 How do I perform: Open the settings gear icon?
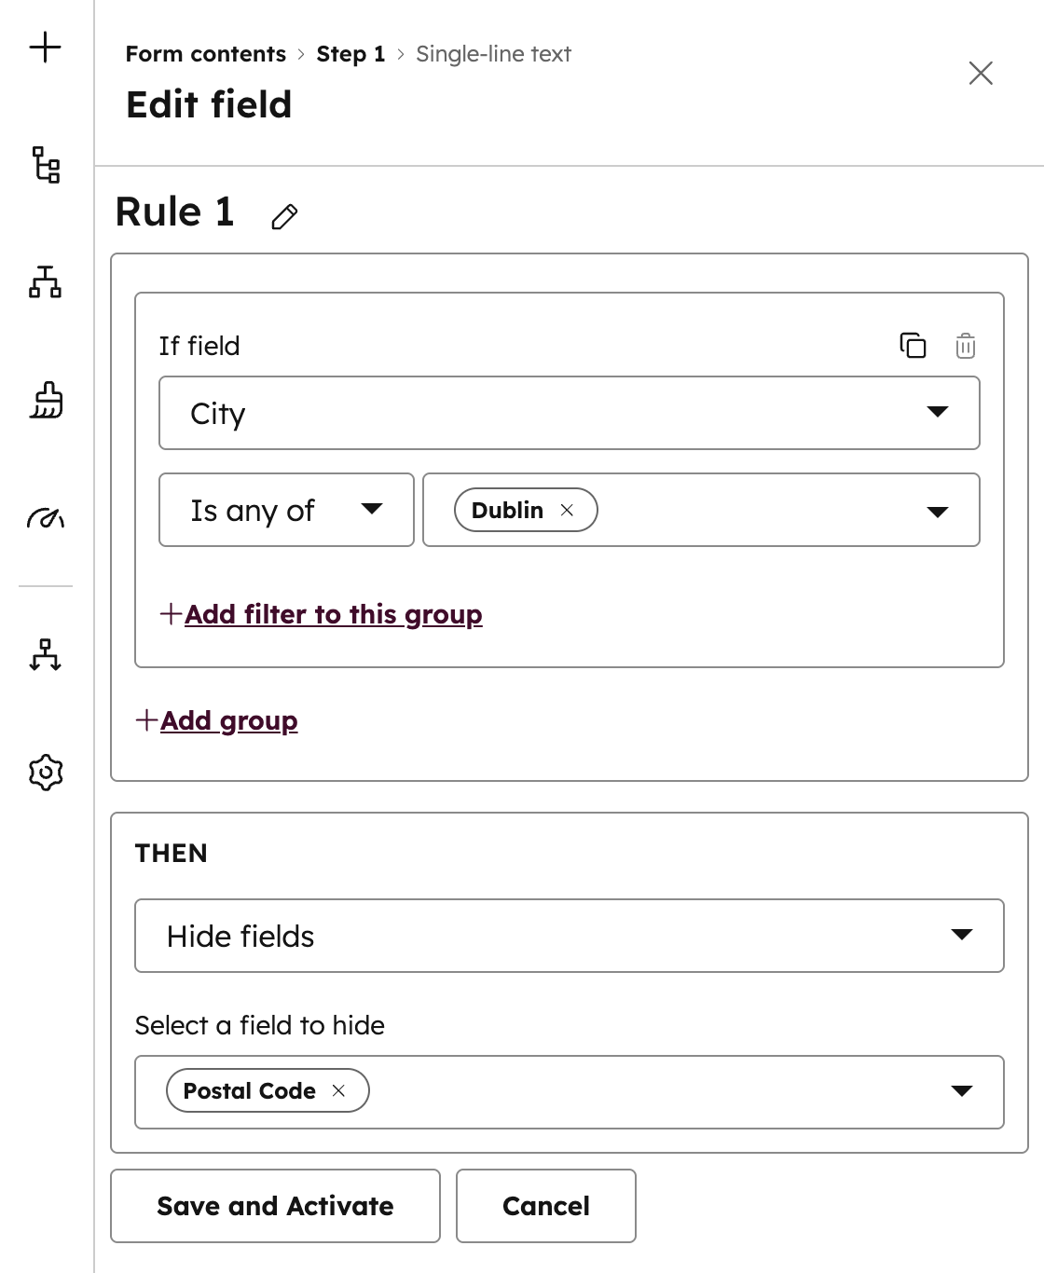(44, 772)
